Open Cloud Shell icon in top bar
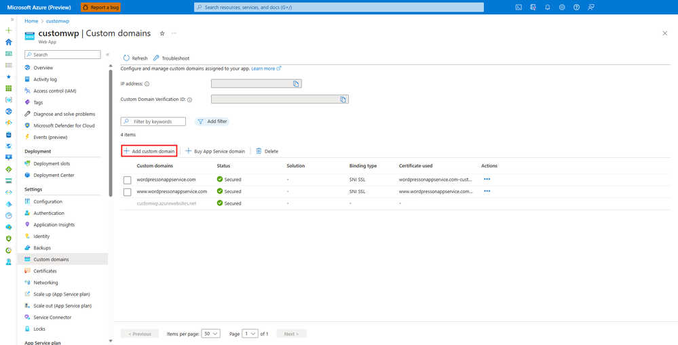The image size is (678, 345). point(519,7)
